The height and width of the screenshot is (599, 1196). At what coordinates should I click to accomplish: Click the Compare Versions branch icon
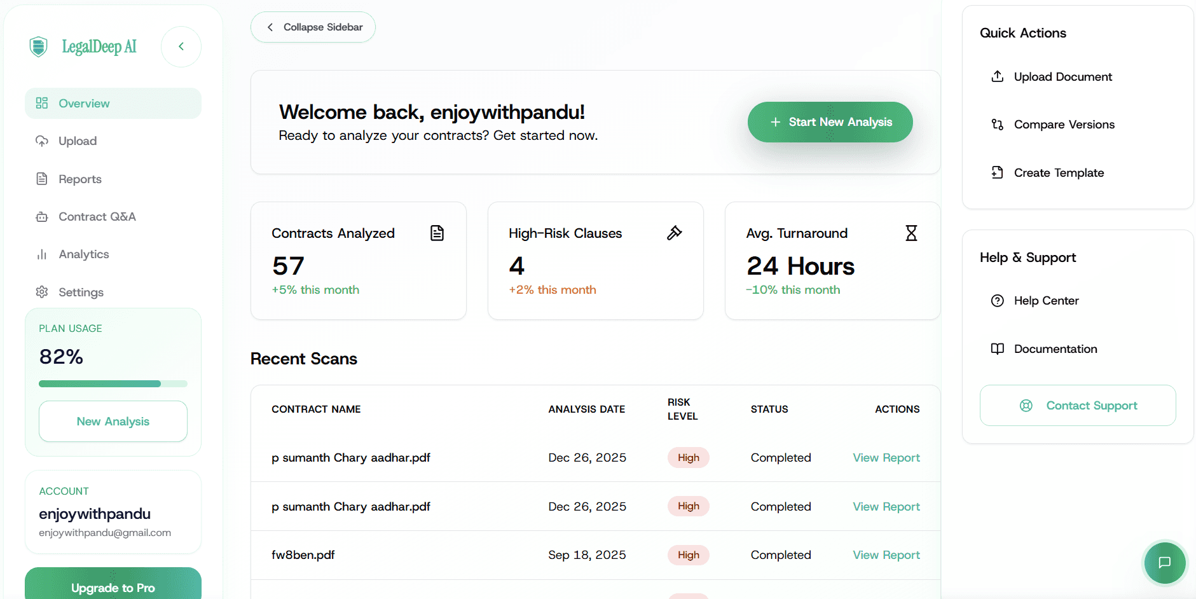tap(998, 125)
